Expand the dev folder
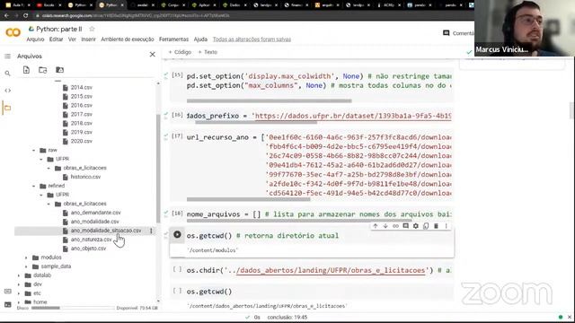 click(x=19, y=284)
